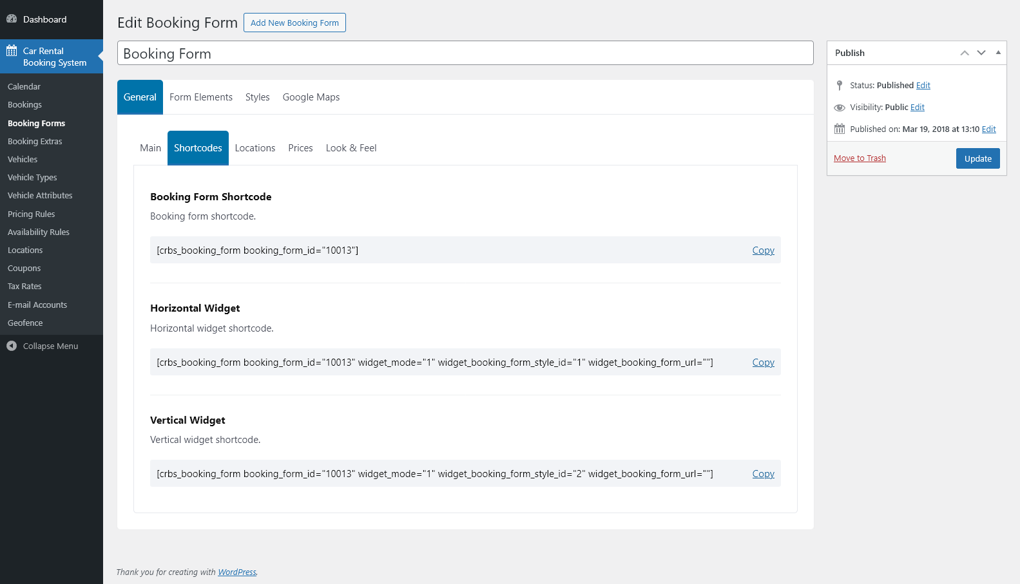This screenshot has width=1020, height=584.
Task: Click the Car Rental calendar icon
Action: tap(12, 51)
